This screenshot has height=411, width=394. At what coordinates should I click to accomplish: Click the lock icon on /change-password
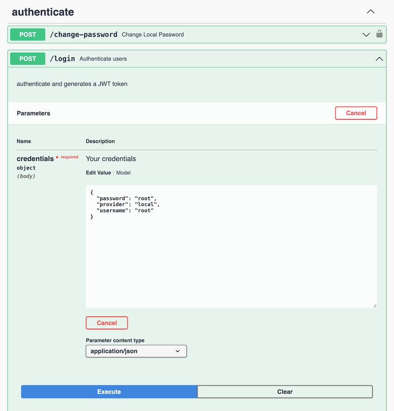[x=379, y=34]
